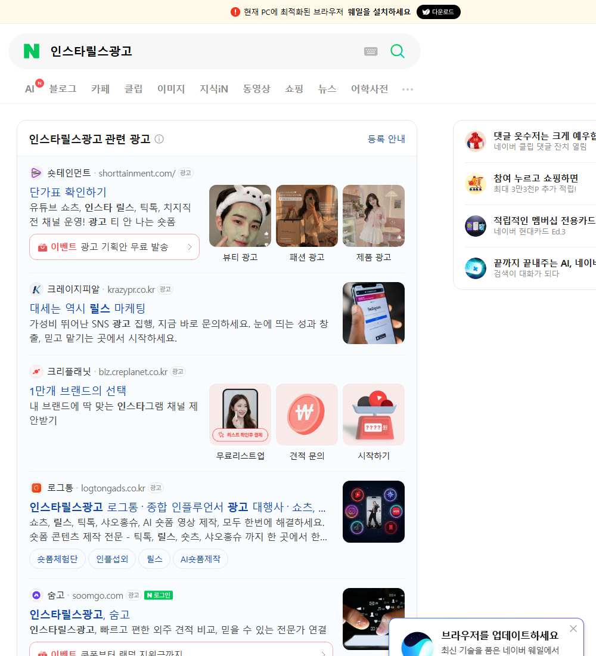Click the 숨고 purple favicon

coord(36,595)
